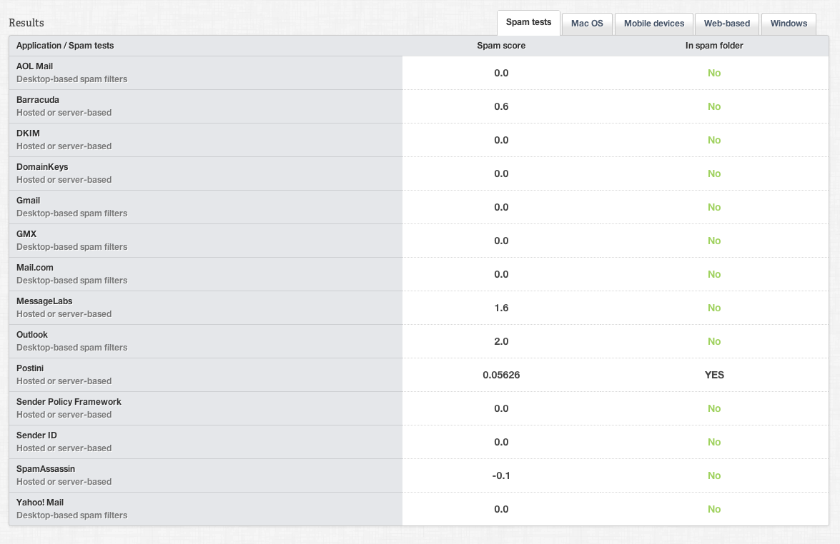Click the Application / Spam tests column header

pos(65,46)
